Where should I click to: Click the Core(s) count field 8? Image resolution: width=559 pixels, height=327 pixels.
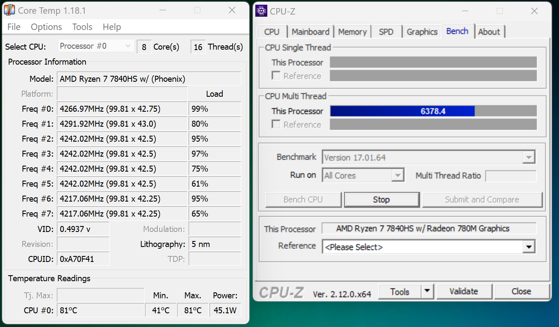tap(144, 47)
